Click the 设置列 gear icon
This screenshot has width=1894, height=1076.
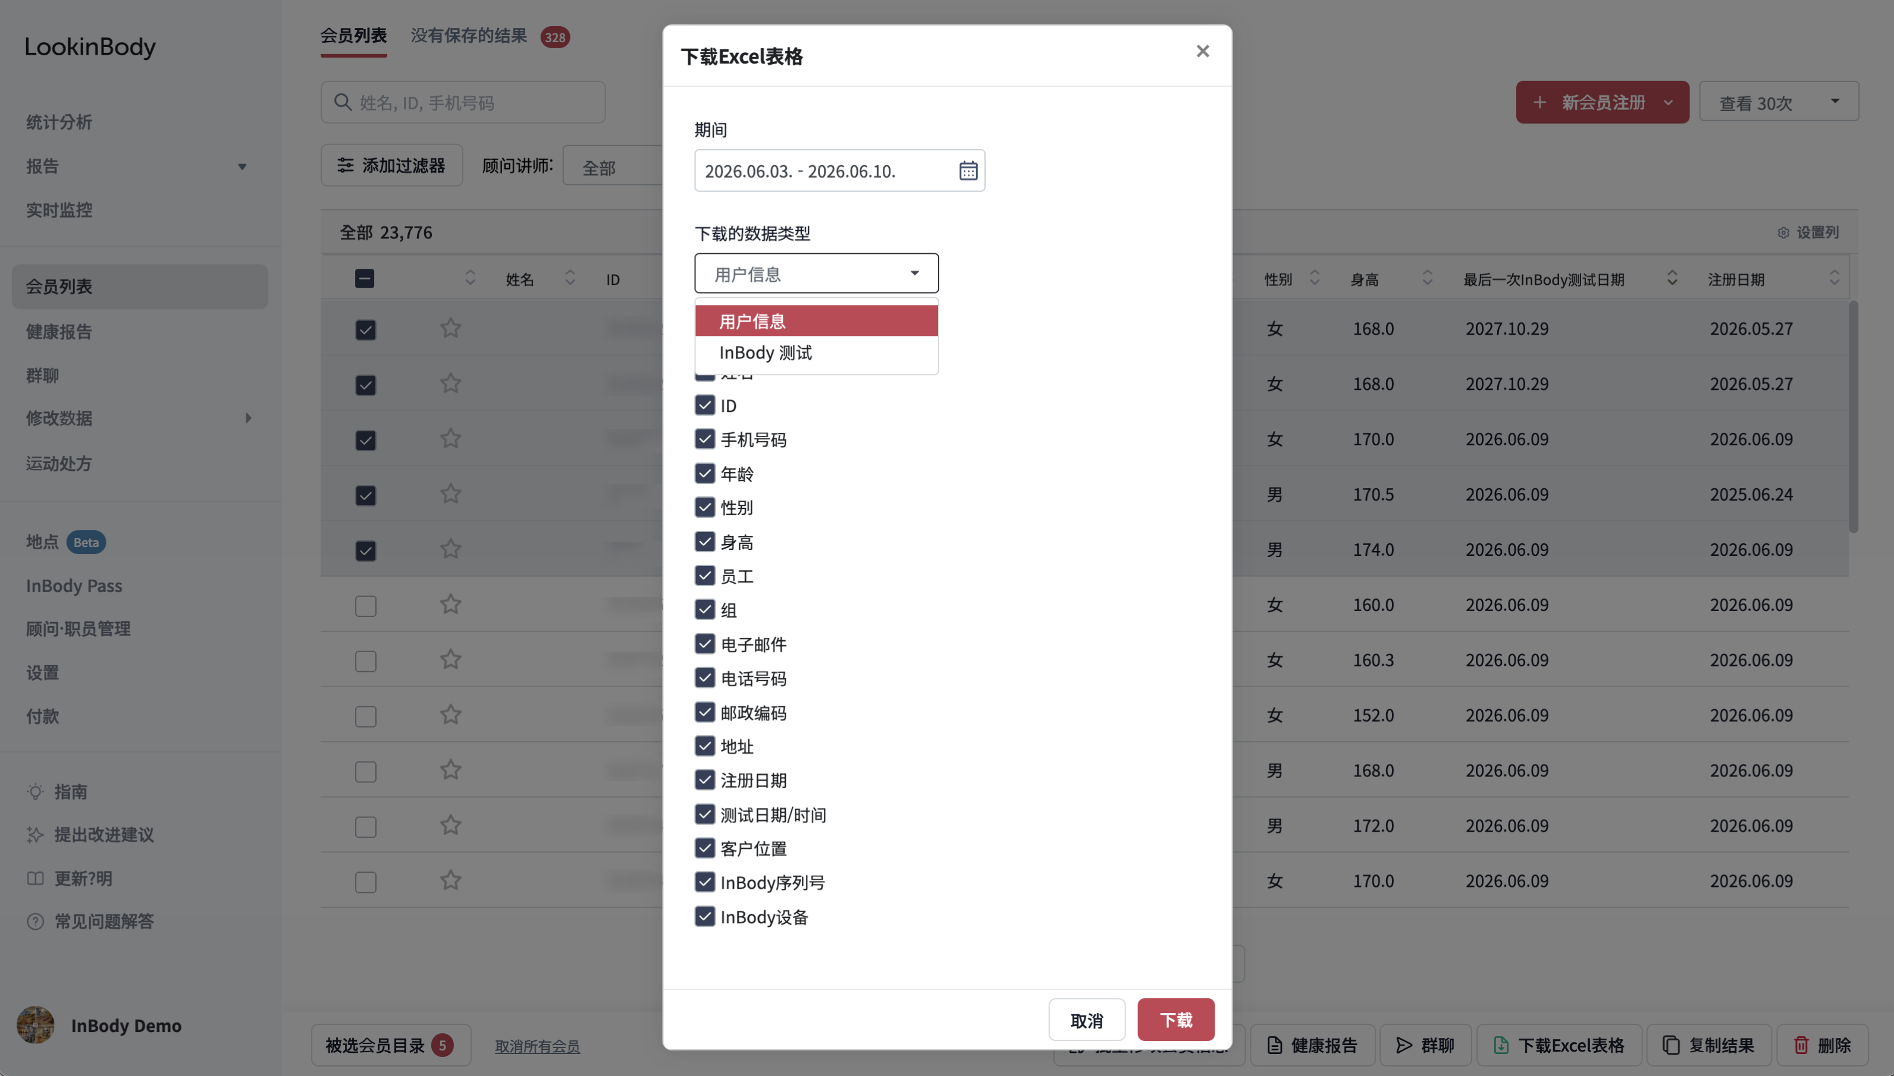pos(1783,233)
